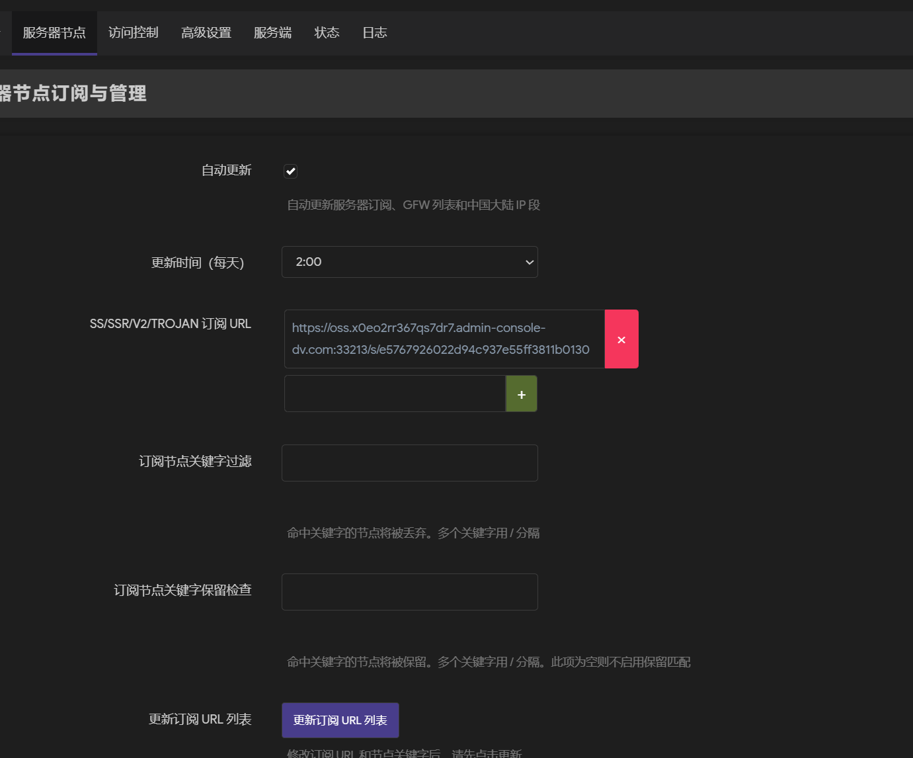
Task: Focus the 订阅节点关键字保留检查 input box
Action: pyautogui.click(x=410, y=592)
